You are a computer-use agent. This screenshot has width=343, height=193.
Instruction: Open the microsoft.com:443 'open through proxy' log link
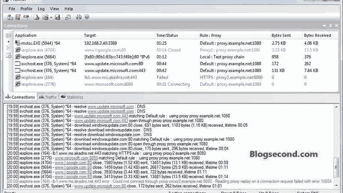[101, 121]
